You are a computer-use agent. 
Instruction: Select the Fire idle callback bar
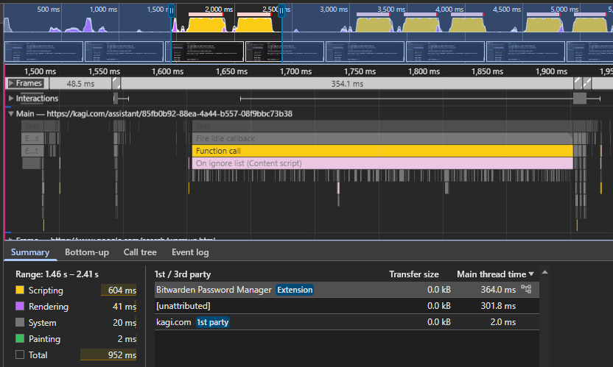(x=382, y=138)
